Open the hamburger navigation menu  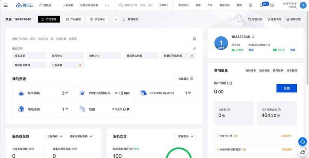pyautogui.click(x=6, y=5)
